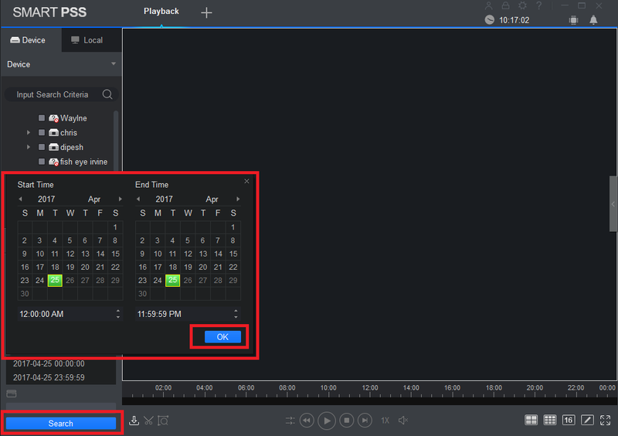This screenshot has width=618, height=436.
Task: Tick the fish eye irvine checkbox
Action: pos(42,162)
